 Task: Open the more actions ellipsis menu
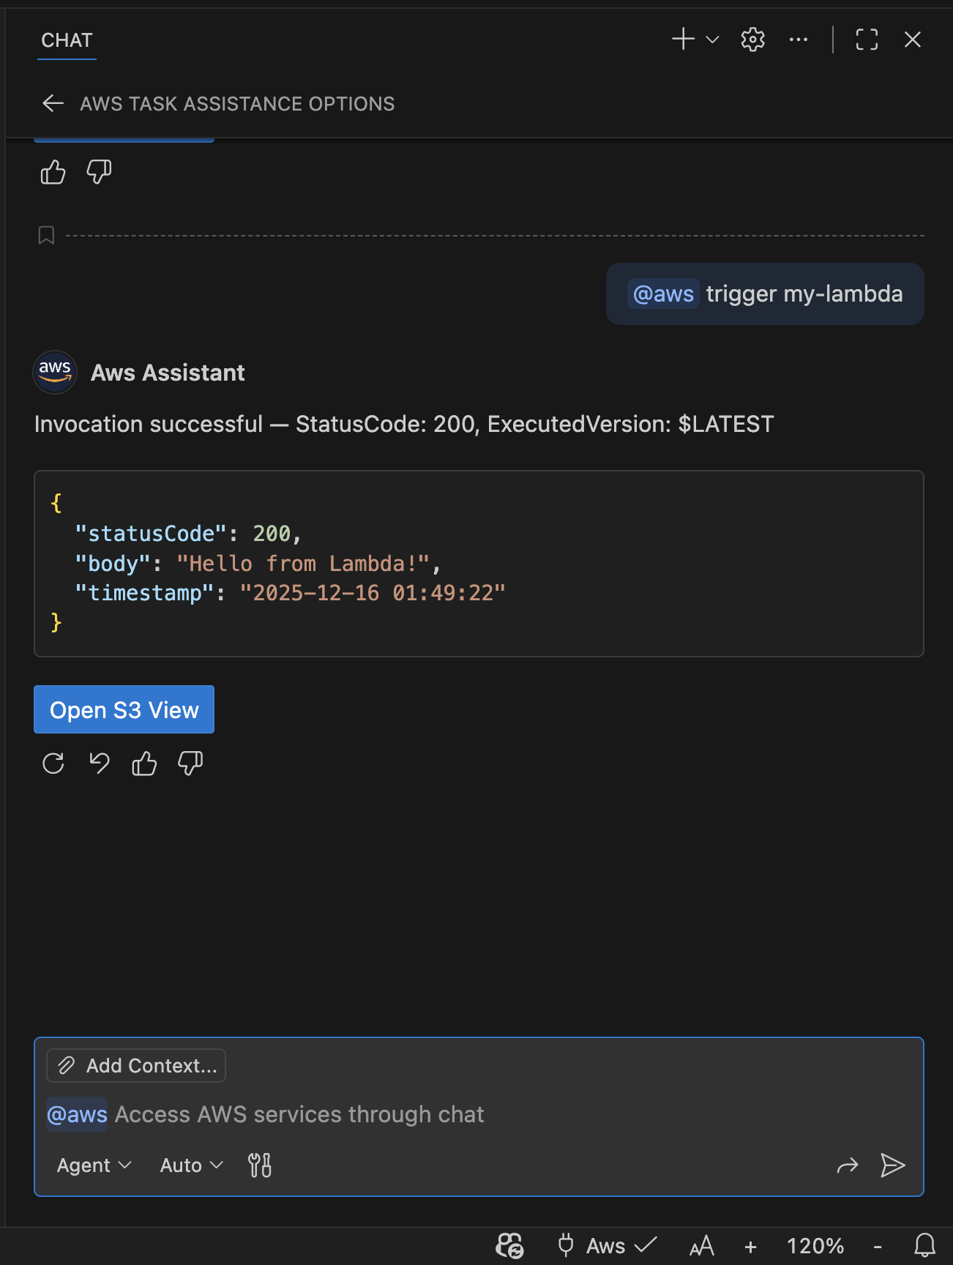pos(799,40)
